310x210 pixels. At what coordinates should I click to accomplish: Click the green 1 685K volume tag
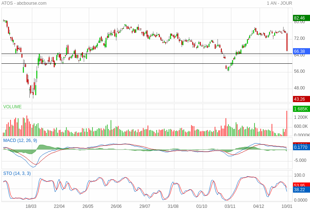tap(301, 109)
